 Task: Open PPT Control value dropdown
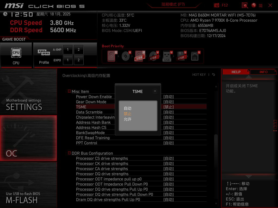(168, 143)
